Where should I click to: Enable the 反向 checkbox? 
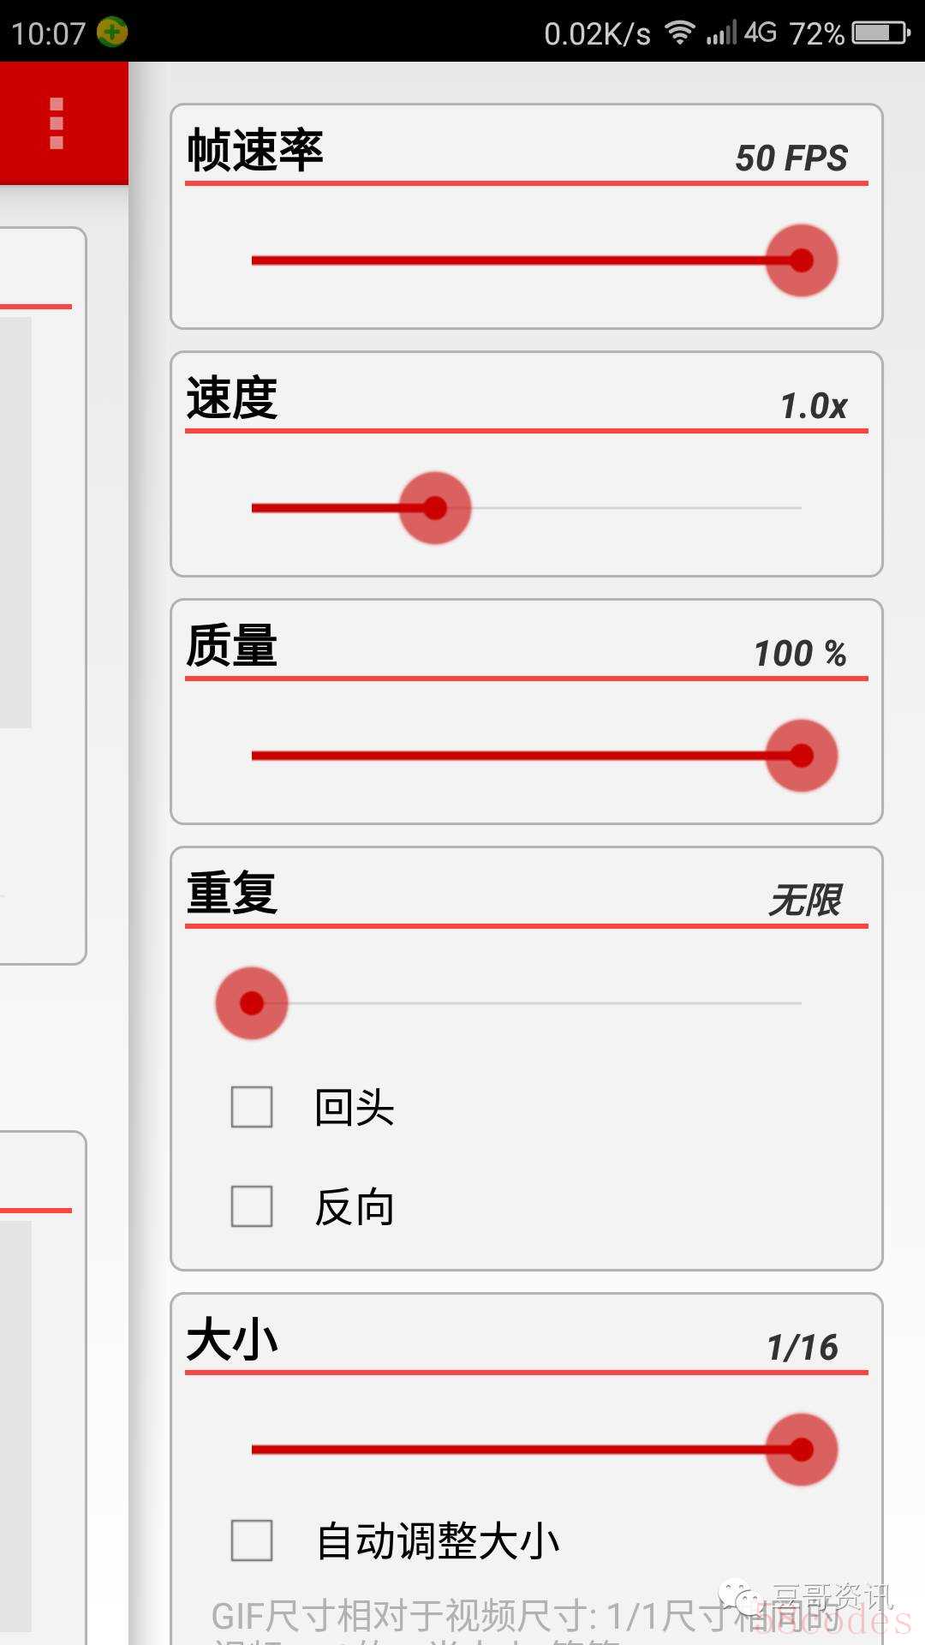(252, 1206)
